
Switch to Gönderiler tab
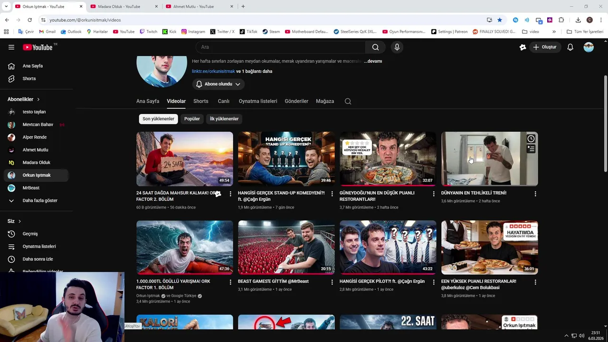[296, 101]
